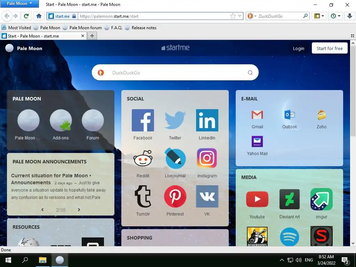Click the start.me logo in header
The image size is (356, 267).
[x=175, y=48]
